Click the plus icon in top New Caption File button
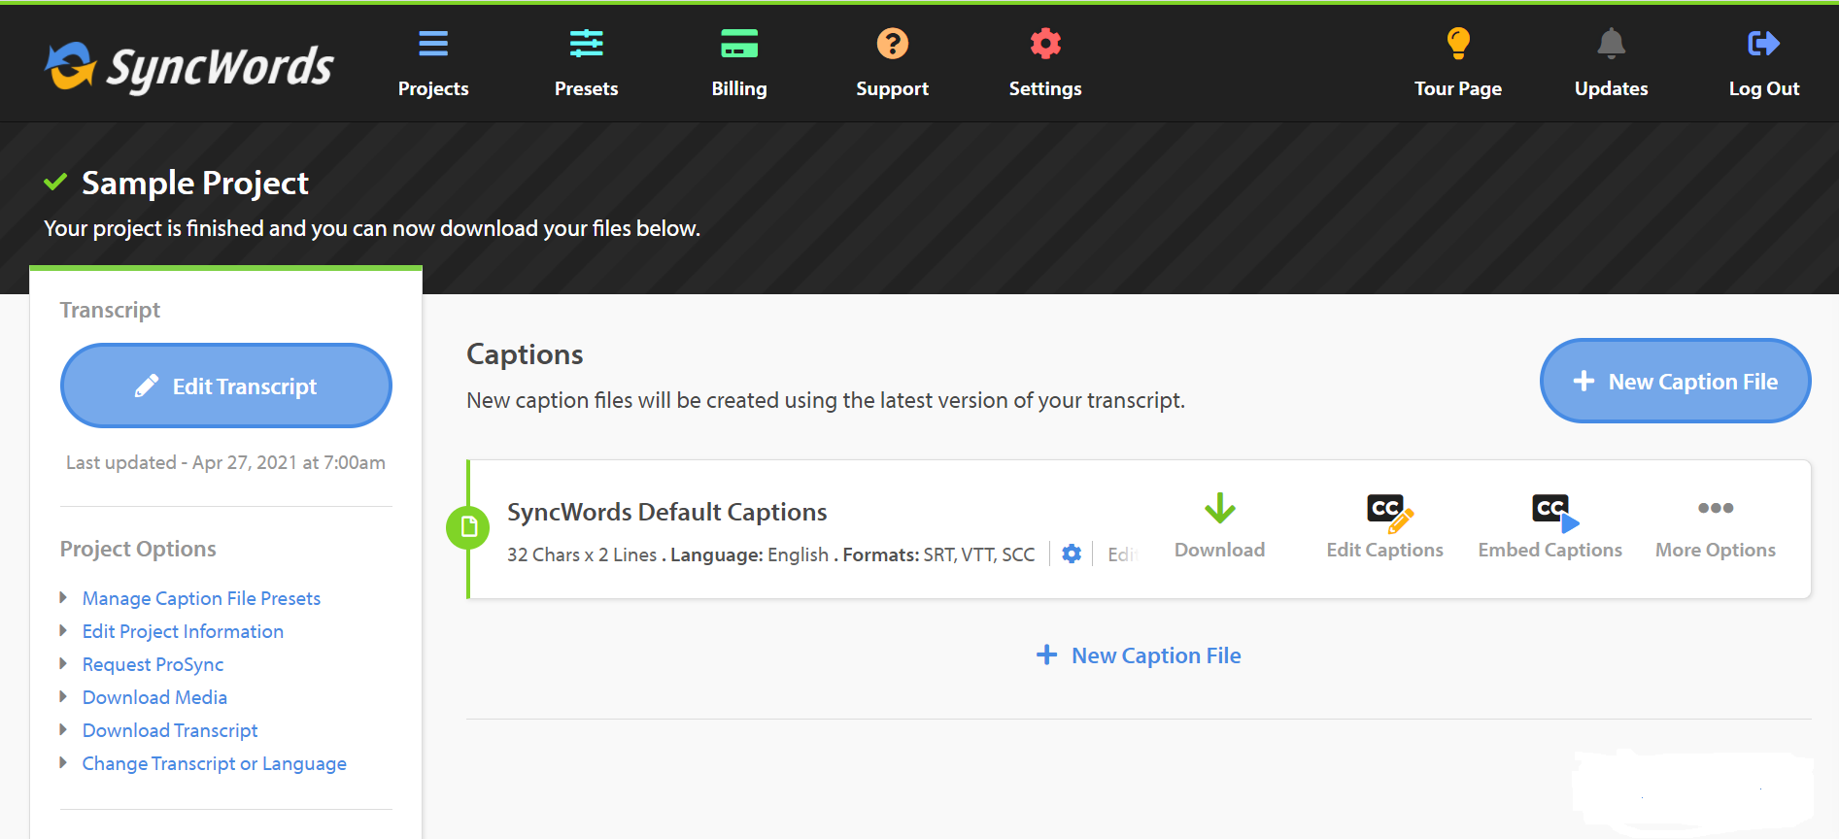Screen dimensions: 1839x839 pos(1584,381)
